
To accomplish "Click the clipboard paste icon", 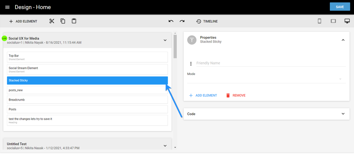I will click(x=74, y=21).
